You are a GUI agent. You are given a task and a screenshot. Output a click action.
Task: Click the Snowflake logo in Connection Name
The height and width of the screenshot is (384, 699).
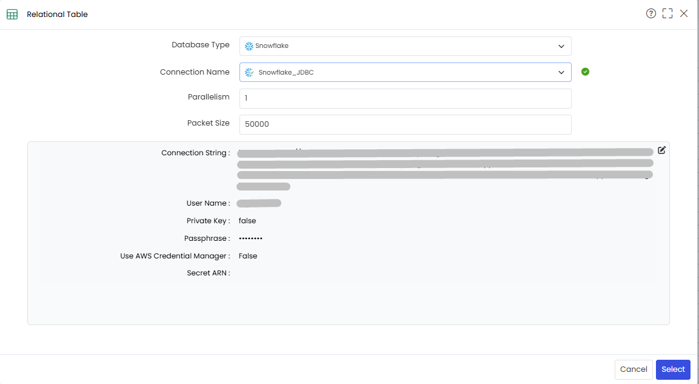249,72
